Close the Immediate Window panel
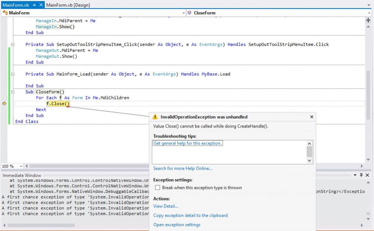The image size is (374, 231). click(x=367, y=175)
